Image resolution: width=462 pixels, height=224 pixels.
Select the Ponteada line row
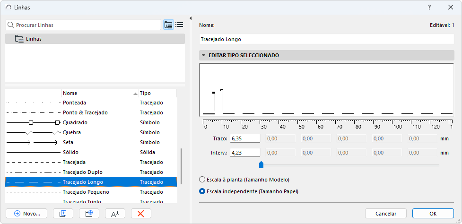click(x=91, y=103)
